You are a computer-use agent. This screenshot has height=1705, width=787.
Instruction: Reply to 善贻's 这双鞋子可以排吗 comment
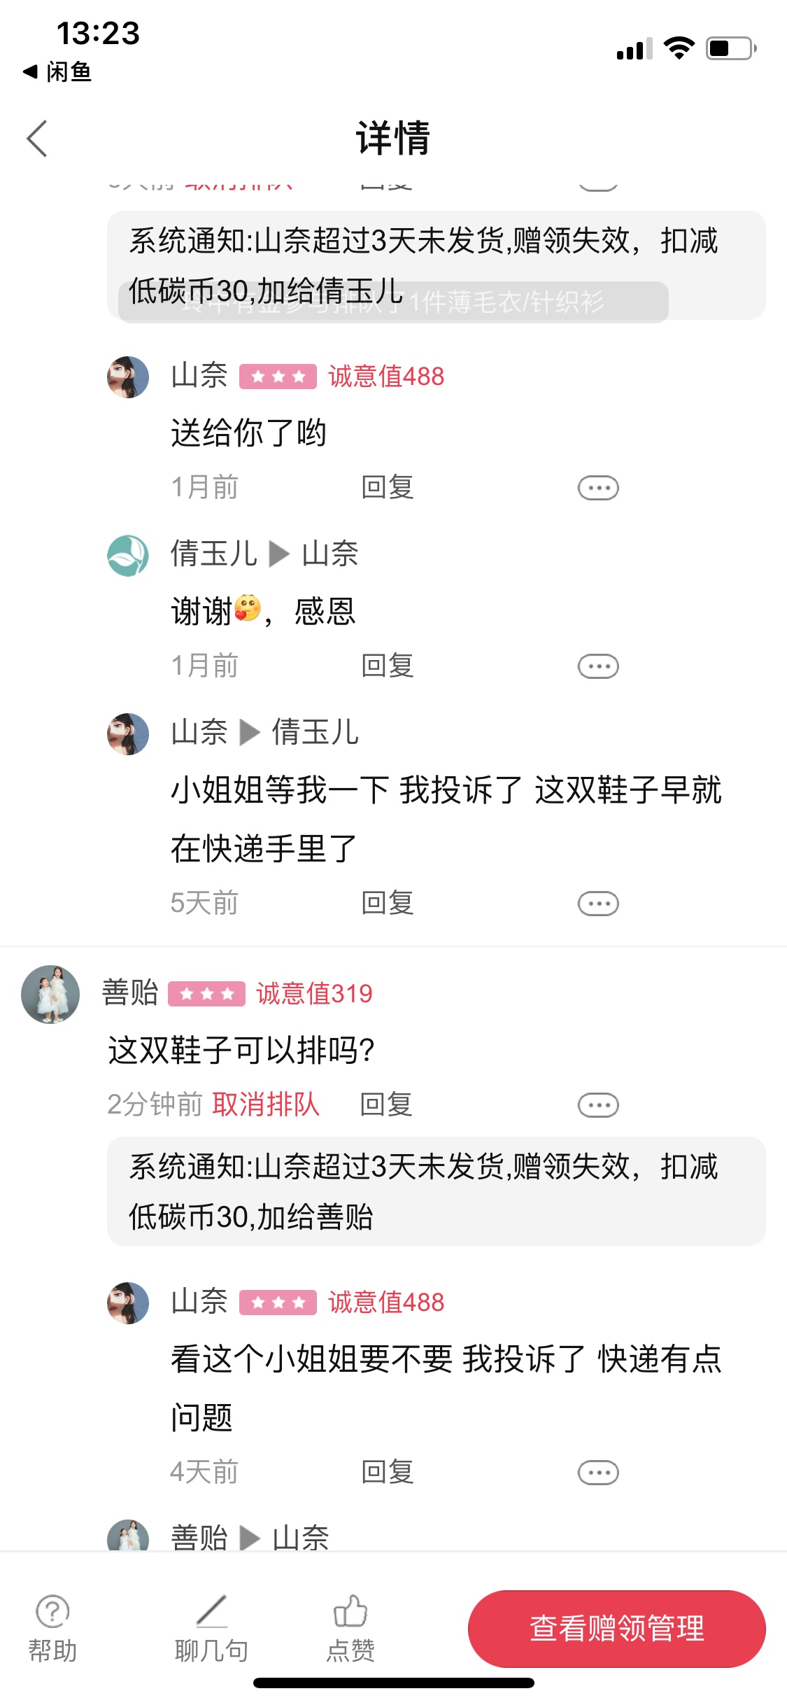coord(386,1104)
